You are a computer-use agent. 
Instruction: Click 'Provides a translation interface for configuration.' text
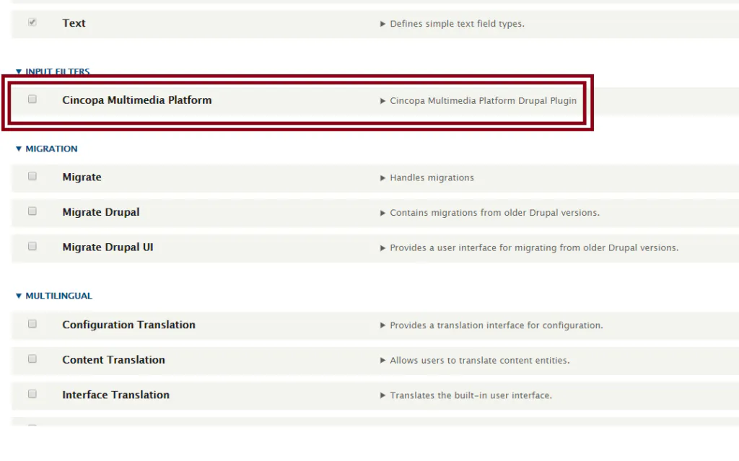(x=497, y=325)
